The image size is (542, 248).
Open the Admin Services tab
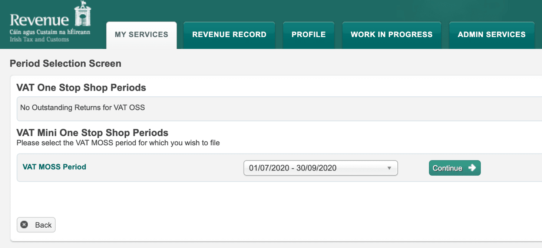(492, 35)
